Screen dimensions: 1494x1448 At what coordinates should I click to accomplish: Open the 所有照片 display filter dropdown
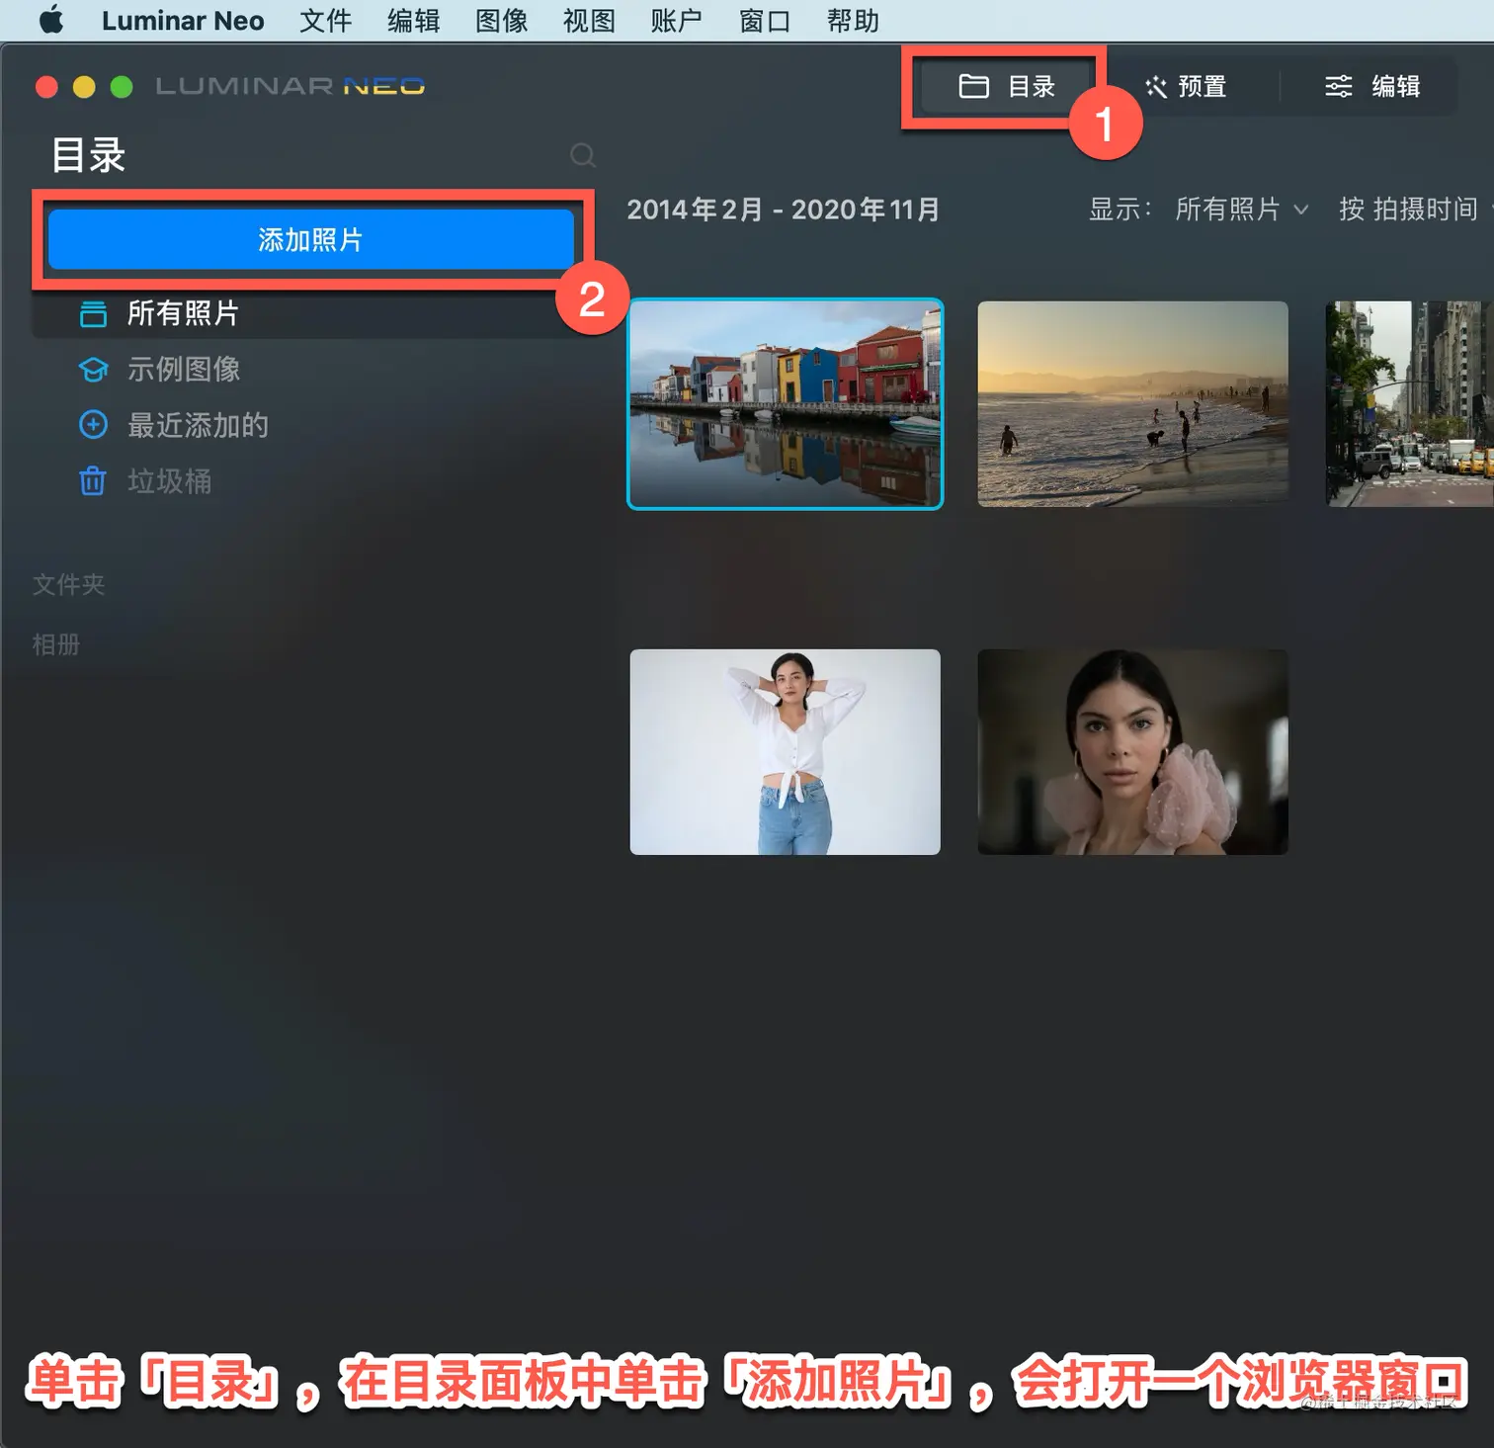[x=1241, y=210]
